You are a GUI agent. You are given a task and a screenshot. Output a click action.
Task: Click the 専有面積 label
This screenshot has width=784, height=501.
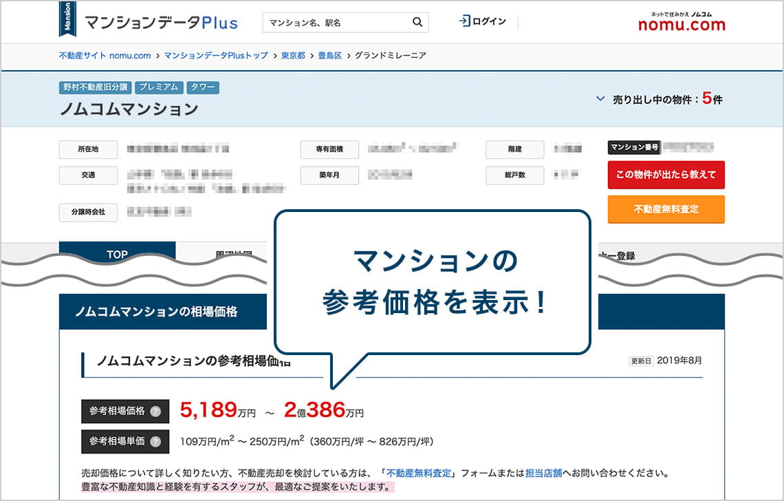329,149
